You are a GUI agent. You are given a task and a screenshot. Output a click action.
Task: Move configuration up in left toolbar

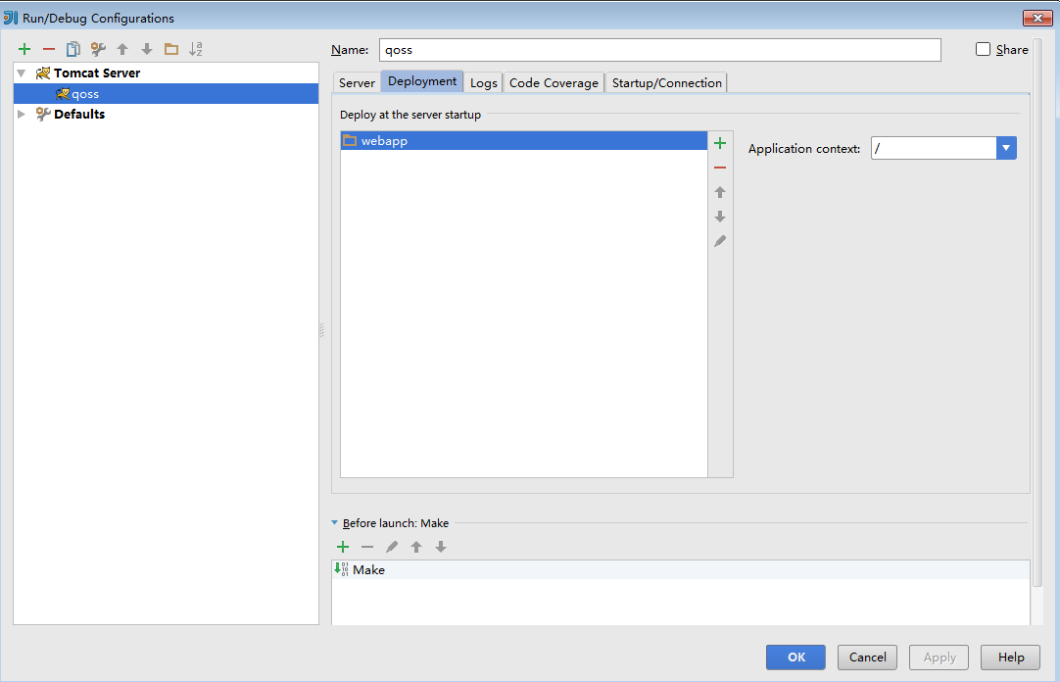(x=122, y=49)
